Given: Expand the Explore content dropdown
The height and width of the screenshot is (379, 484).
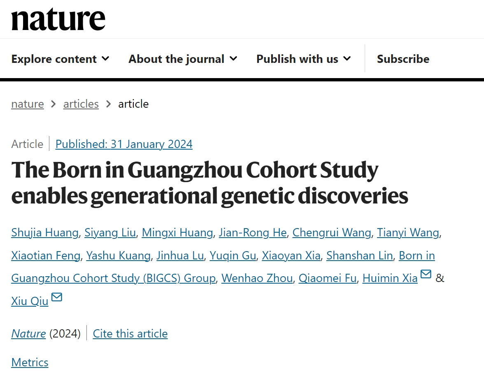Looking at the screenshot, I should pos(60,59).
